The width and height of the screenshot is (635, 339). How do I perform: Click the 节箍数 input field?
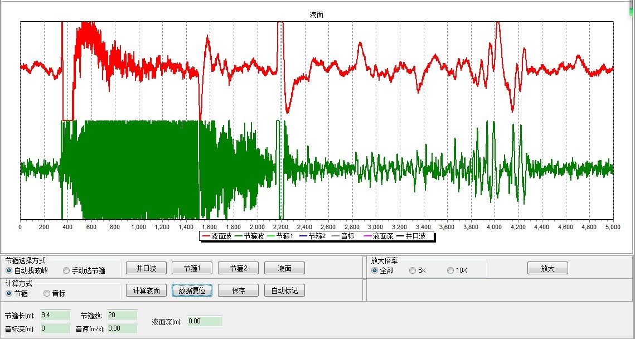click(122, 315)
